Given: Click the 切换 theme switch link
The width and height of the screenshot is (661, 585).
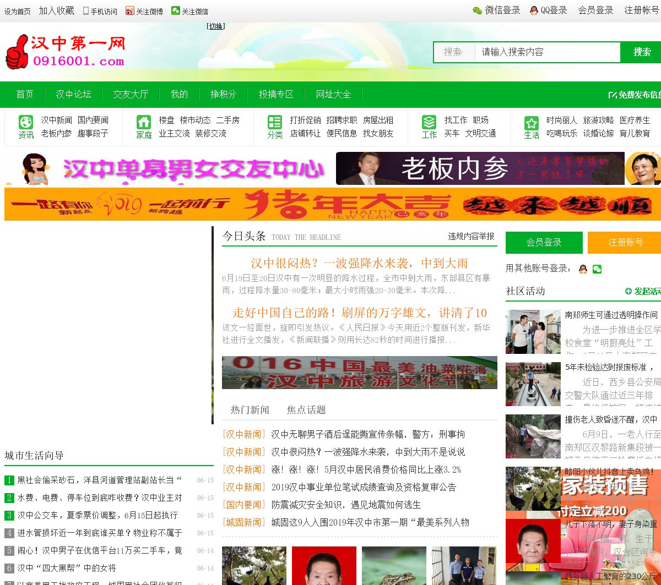Looking at the screenshot, I should (215, 26).
